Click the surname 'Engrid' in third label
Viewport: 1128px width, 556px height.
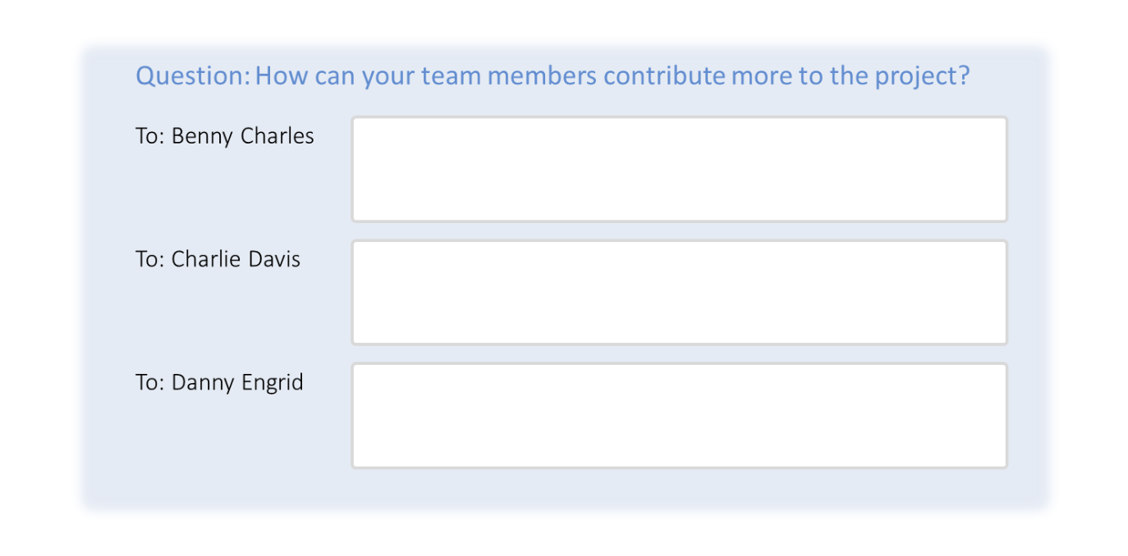click(272, 384)
